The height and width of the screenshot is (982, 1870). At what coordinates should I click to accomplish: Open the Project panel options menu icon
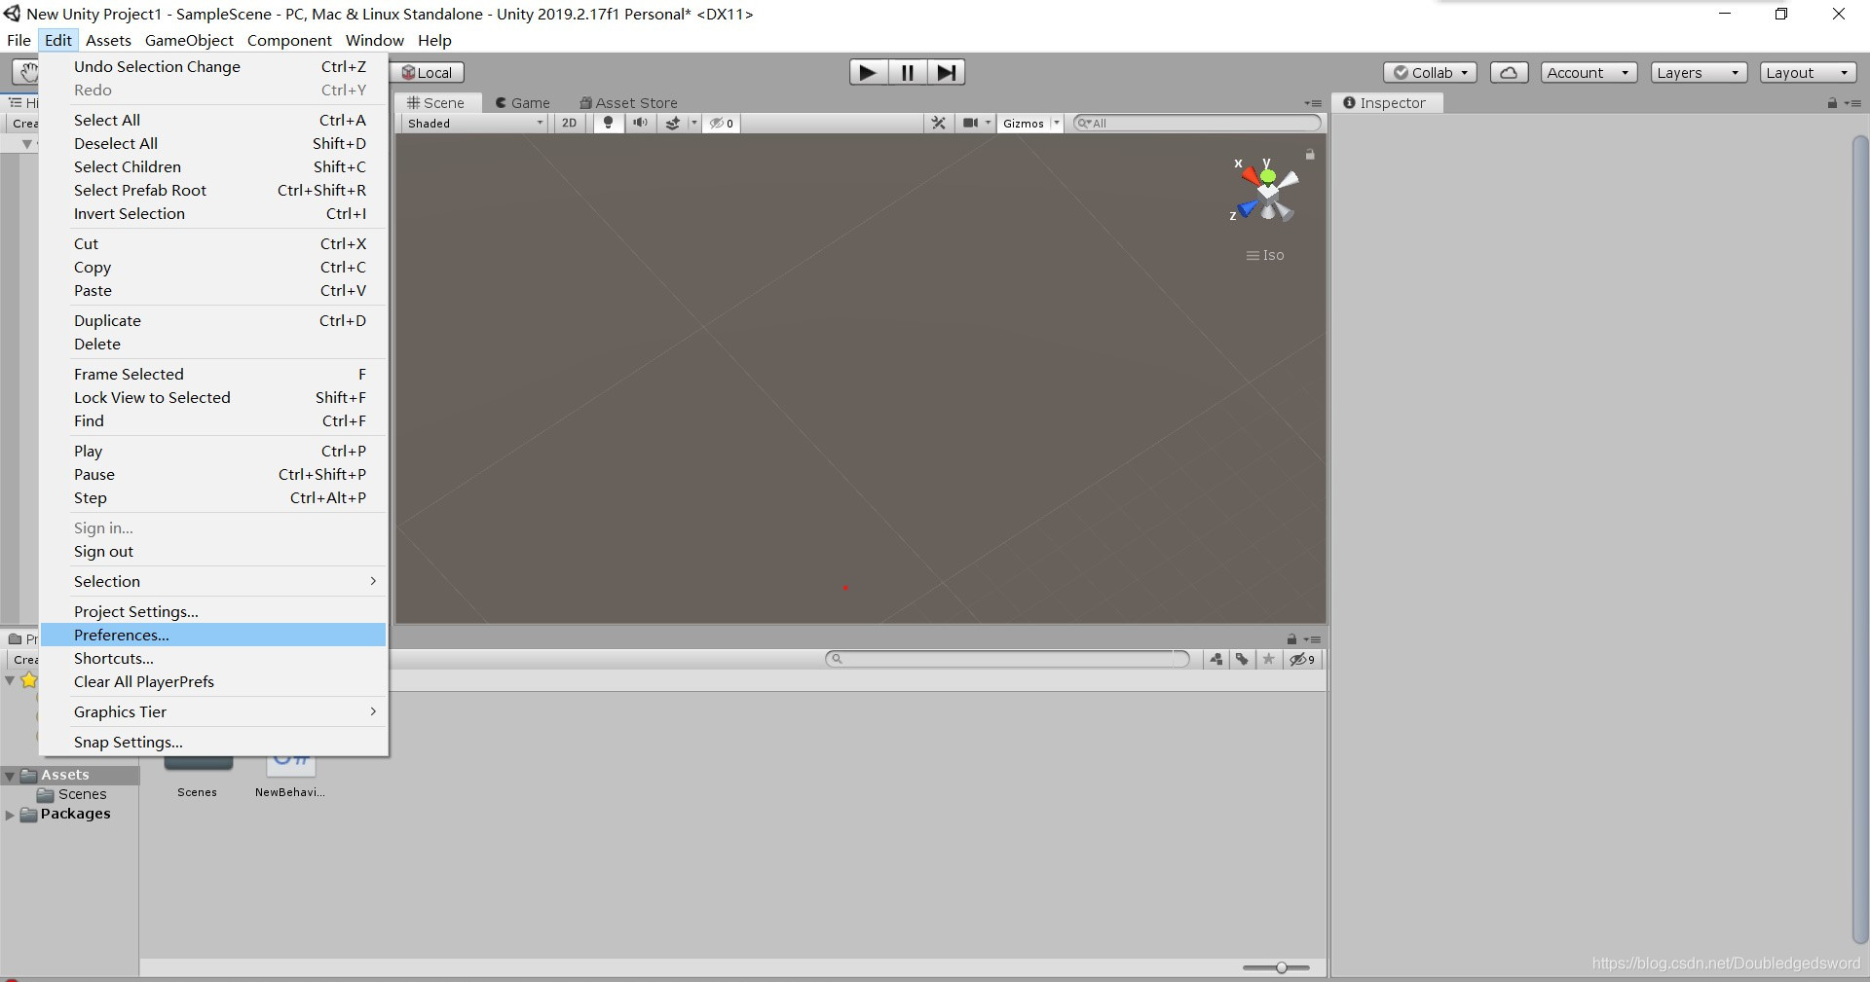point(1313,639)
